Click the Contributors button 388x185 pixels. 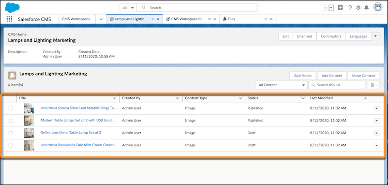point(331,36)
